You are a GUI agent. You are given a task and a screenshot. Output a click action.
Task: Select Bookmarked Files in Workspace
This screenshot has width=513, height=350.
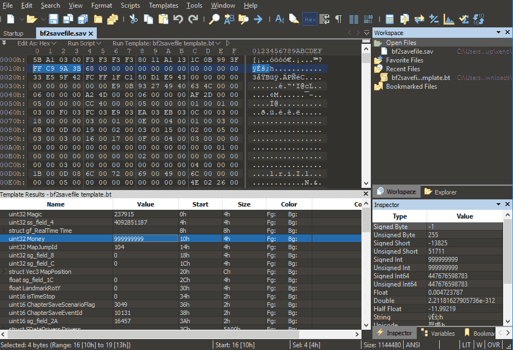[411, 87]
